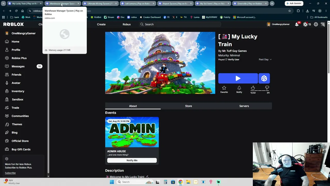Open Inventory in sidebar
Image resolution: width=330 pixels, height=186 pixels.
click(18, 91)
